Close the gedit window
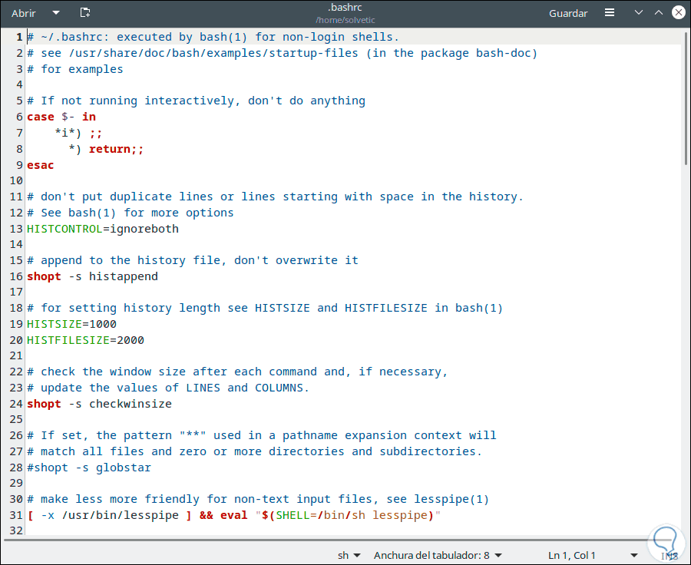 (x=679, y=13)
